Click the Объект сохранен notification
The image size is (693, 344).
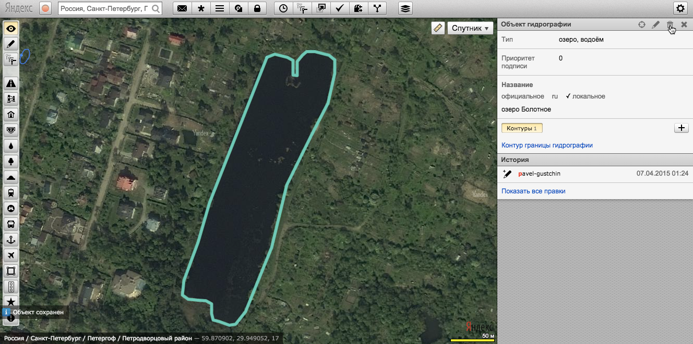click(x=34, y=313)
